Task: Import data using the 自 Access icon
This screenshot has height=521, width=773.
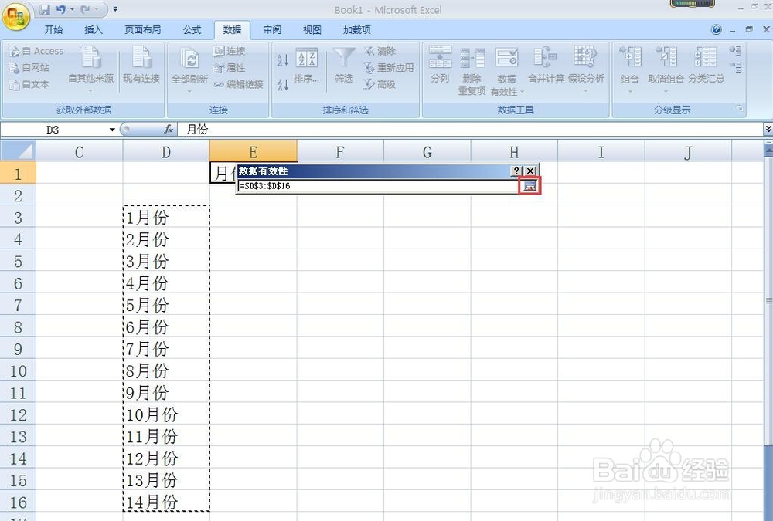Action: 36,50
